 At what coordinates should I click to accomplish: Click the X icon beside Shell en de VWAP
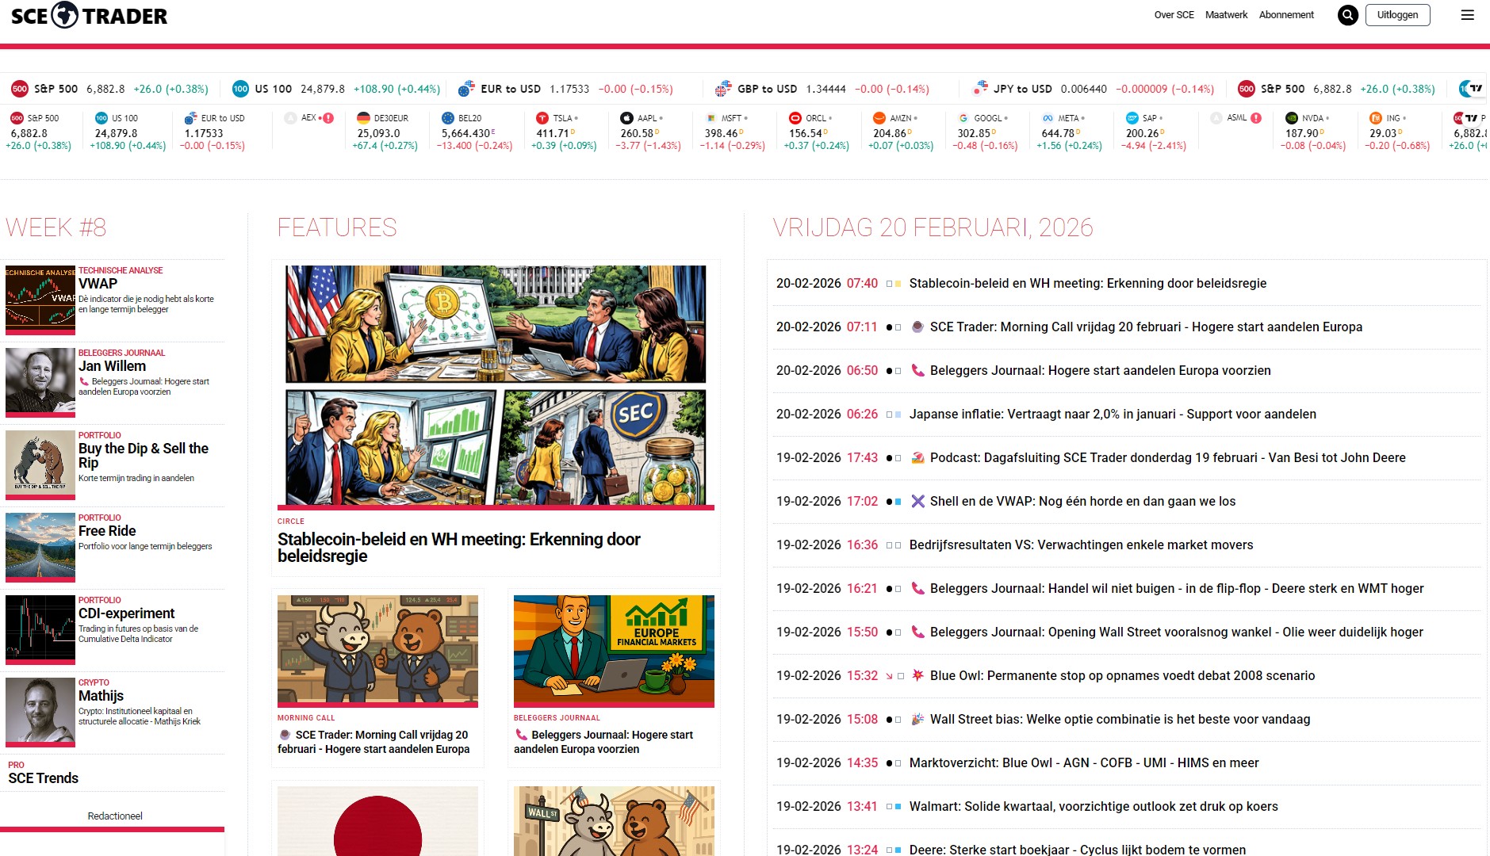point(917,501)
